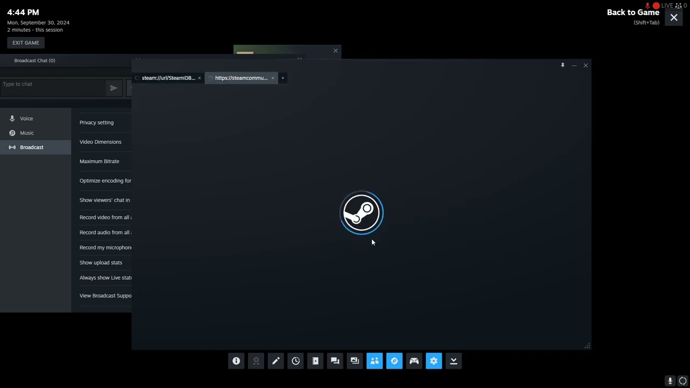
Task: Click the viewers count icon at top right
Action: pyautogui.click(x=679, y=5)
